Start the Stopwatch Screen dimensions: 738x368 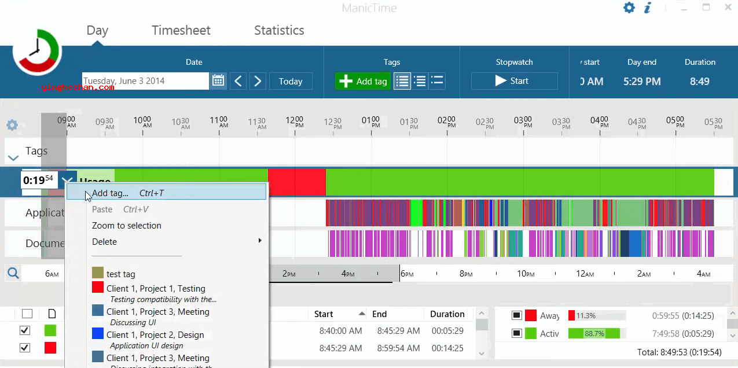pyautogui.click(x=514, y=81)
